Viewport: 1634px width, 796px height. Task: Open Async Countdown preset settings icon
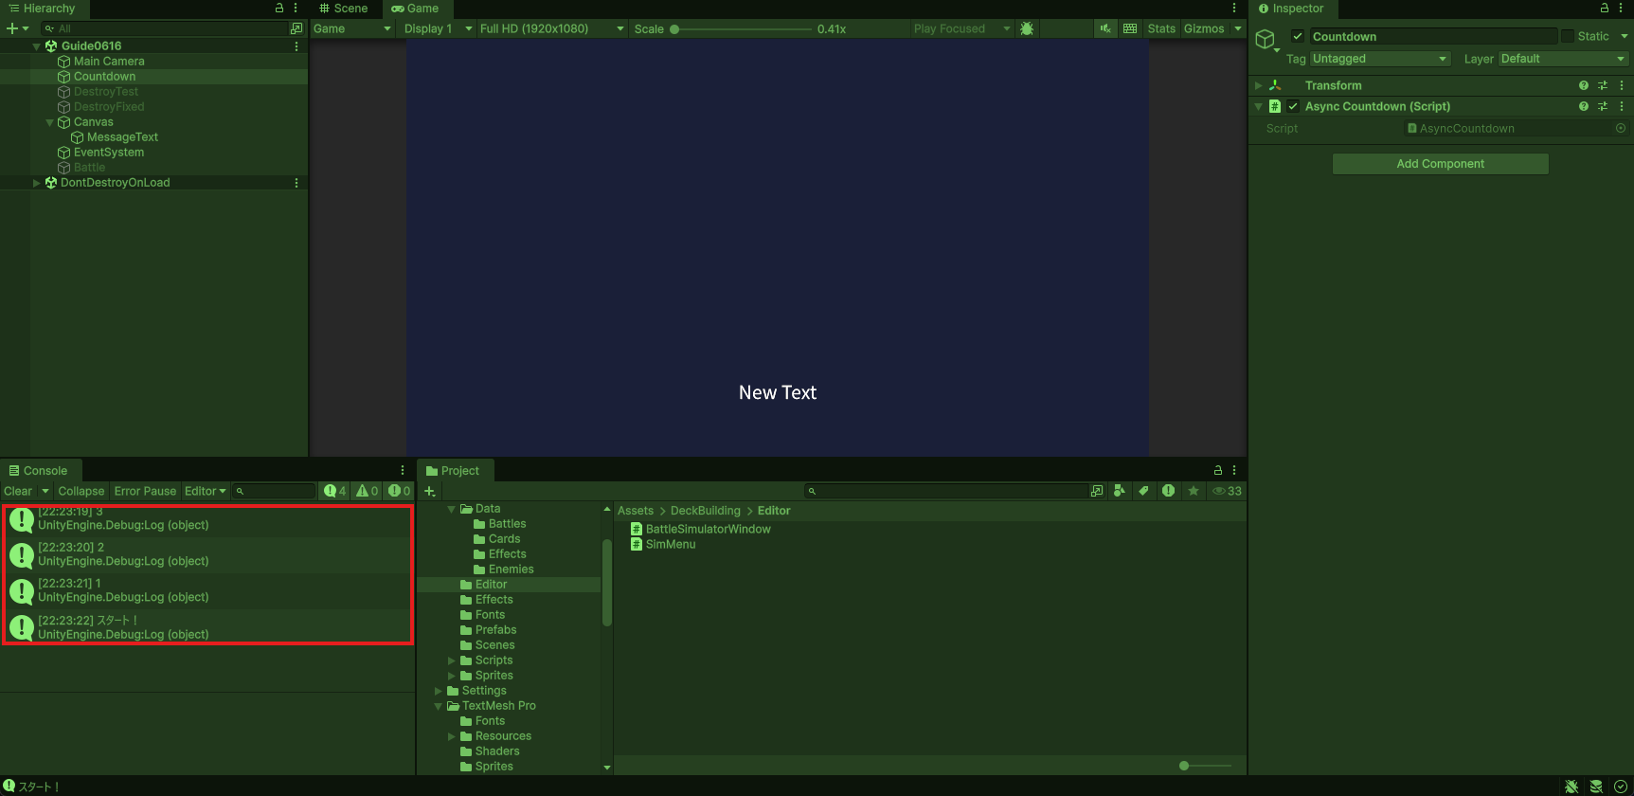(x=1603, y=106)
